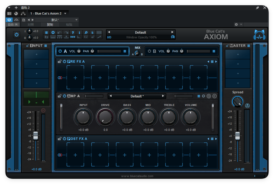Toggle Axiom main bypass power button

tap(17, 34)
